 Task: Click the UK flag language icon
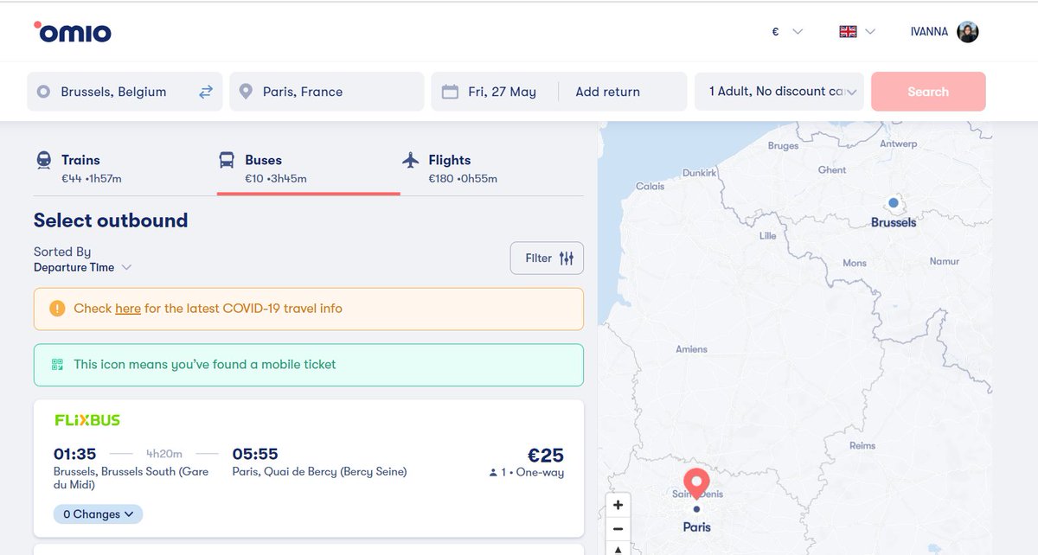[x=848, y=32]
